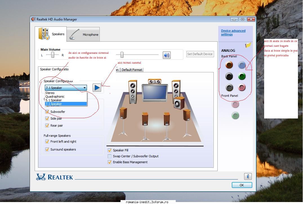Open the Default Format tab
Viewport: 303px width, 204px height.
click(x=132, y=70)
